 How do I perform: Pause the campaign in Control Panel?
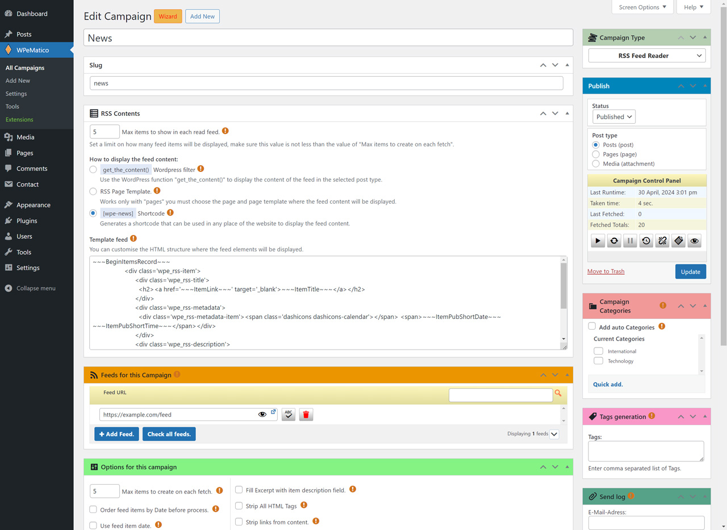point(630,241)
